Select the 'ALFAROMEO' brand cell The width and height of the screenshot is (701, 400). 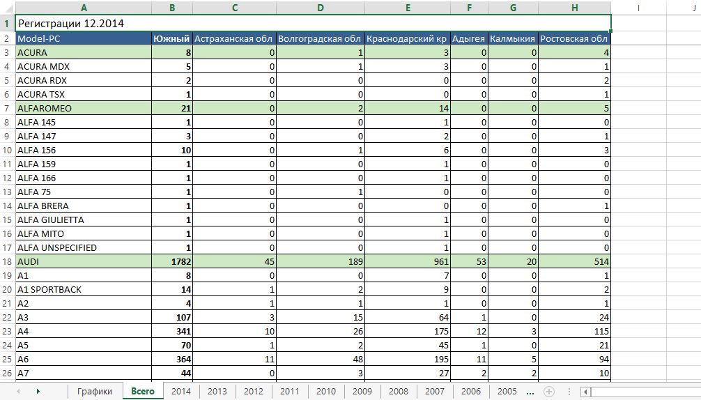(84, 108)
